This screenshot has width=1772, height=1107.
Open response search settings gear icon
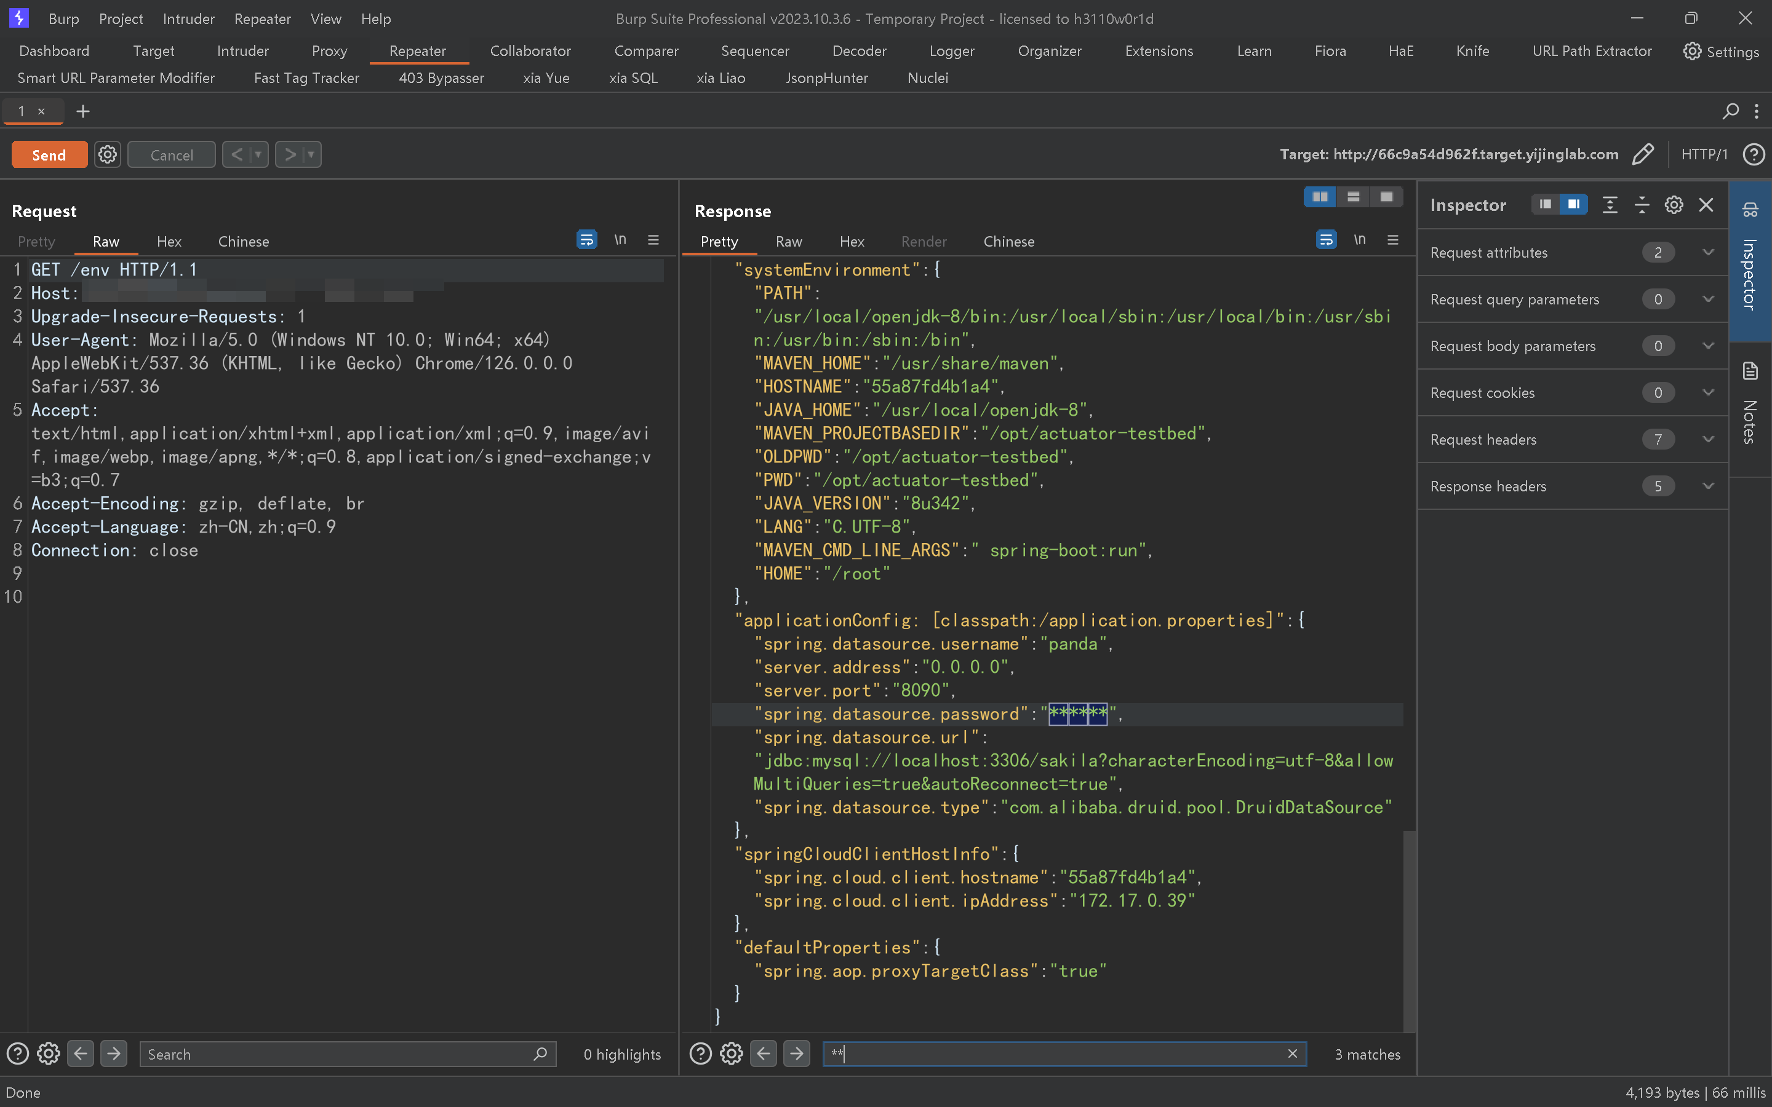731,1053
